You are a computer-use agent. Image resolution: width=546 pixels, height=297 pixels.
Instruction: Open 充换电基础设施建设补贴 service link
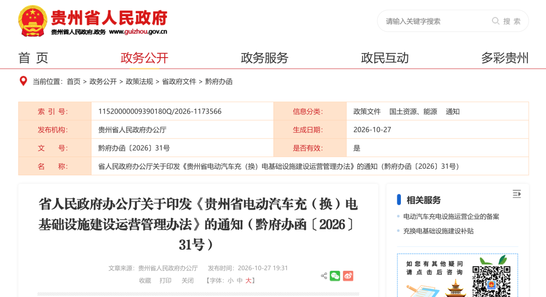tap(438, 231)
